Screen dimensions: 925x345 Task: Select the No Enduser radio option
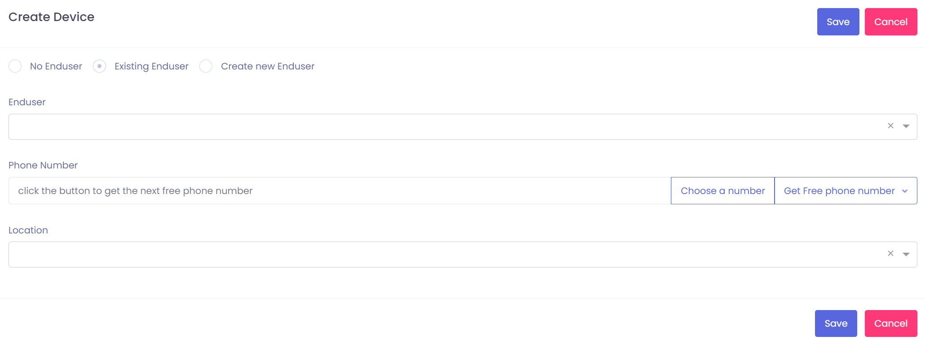pyautogui.click(x=15, y=66)
